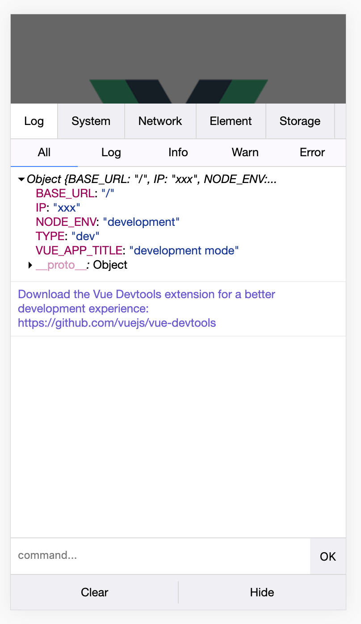Click the BASE_URL property row
This screenshot has height=624, width=361.
[x=75, y=193]
